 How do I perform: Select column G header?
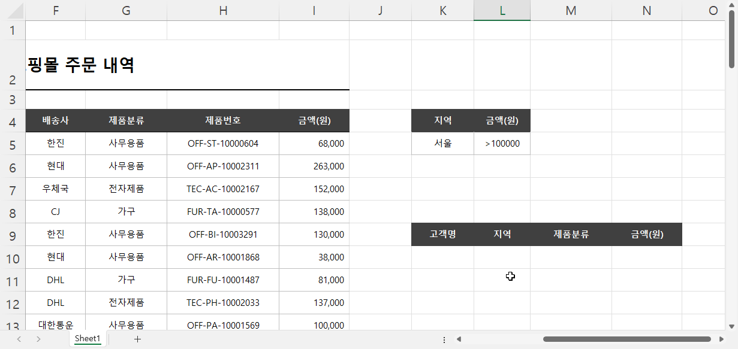(126, 10)
